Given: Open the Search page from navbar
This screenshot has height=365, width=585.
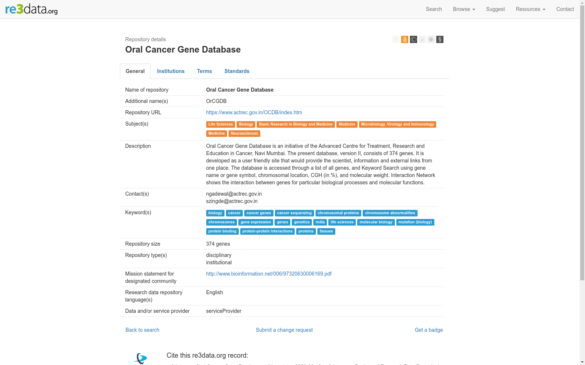Looking at the screenshot, I should [x=434, y=9].
